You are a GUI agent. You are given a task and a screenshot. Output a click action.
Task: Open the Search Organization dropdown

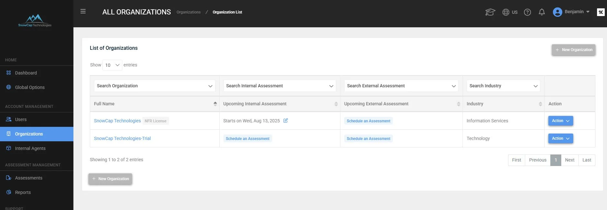pyautogui.click(x=155, y=86)
